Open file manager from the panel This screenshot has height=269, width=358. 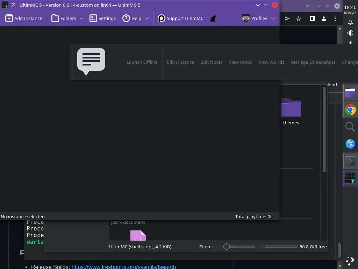click(x=350, y=93)
